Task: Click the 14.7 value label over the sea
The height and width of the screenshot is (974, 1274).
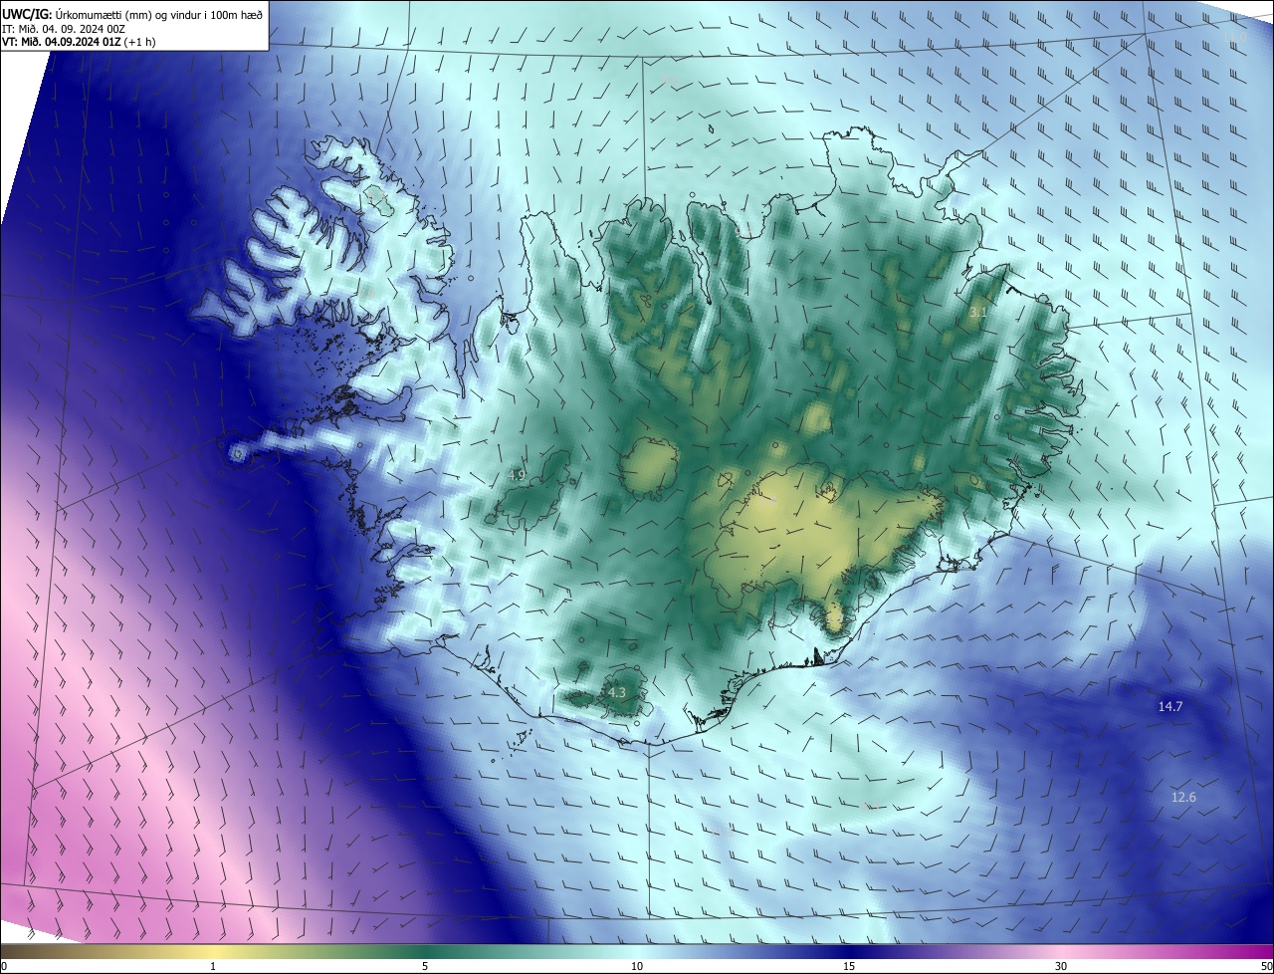Action: click(x=1170, y=706)
